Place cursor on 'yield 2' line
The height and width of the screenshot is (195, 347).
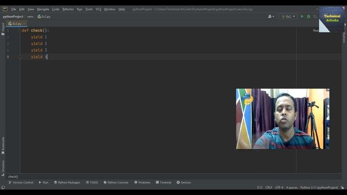tap(39, 43)
